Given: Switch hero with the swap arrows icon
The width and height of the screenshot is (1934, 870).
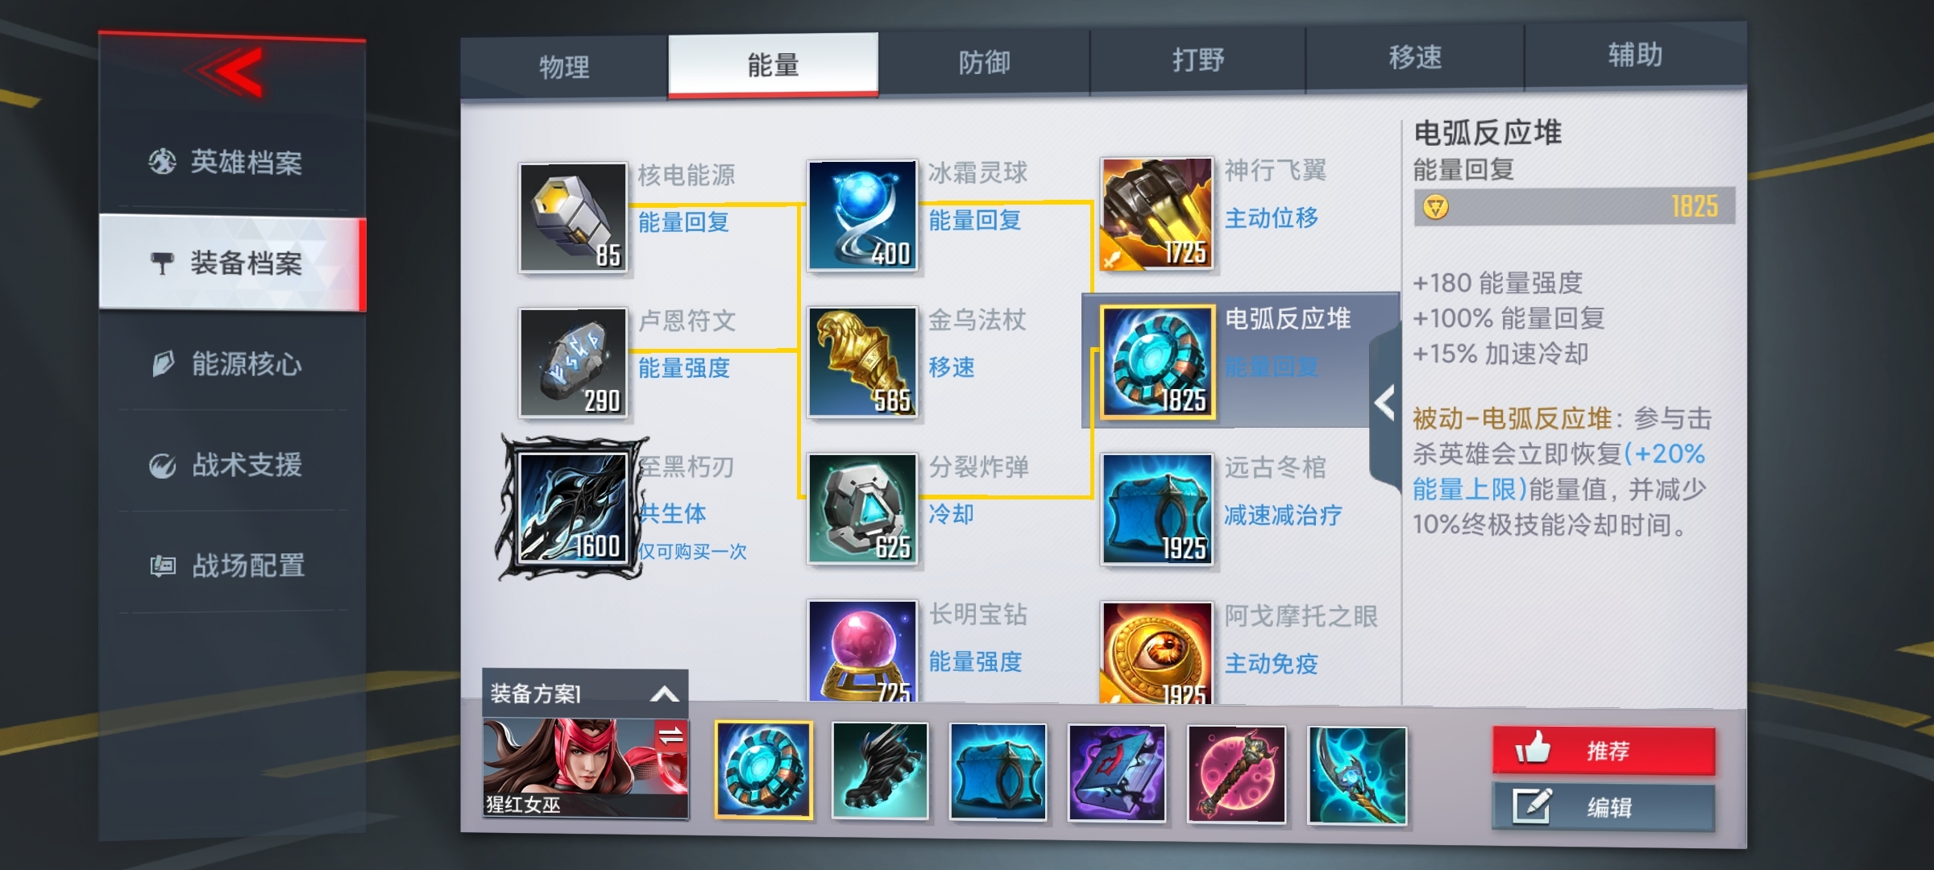Looking at the screenshot, I should point(670,735).
